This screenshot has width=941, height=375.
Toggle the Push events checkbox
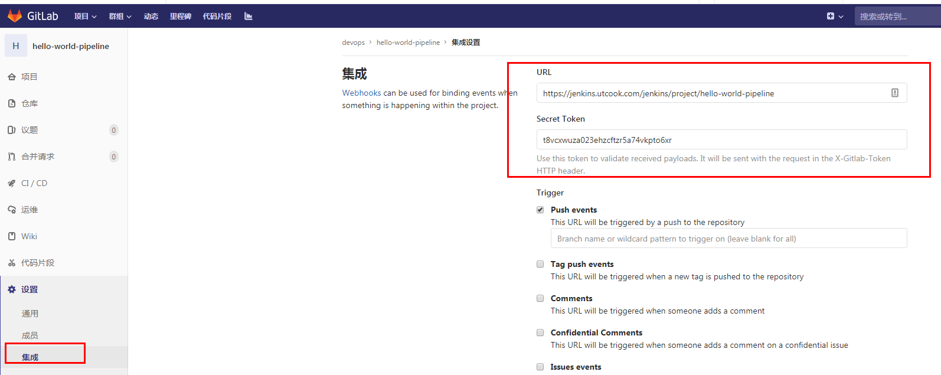[x=540, y=210]
